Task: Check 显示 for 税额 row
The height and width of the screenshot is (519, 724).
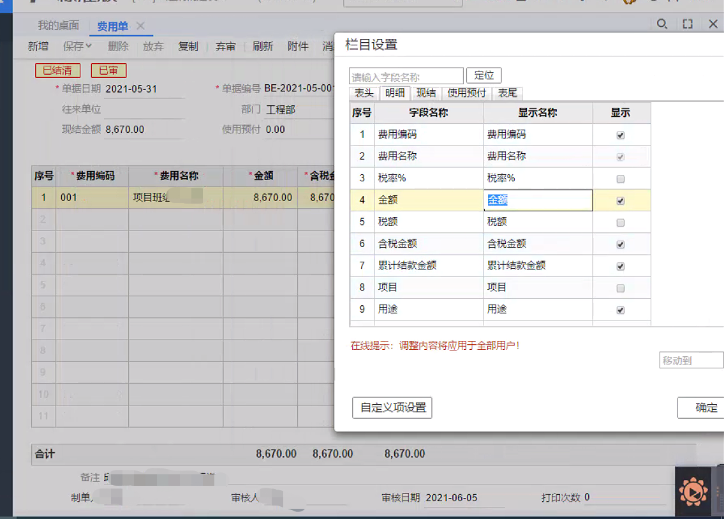Action: (621, 223)
